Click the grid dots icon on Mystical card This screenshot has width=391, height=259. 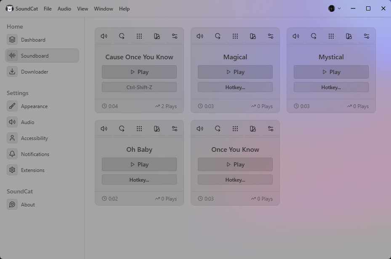(331, 36)
